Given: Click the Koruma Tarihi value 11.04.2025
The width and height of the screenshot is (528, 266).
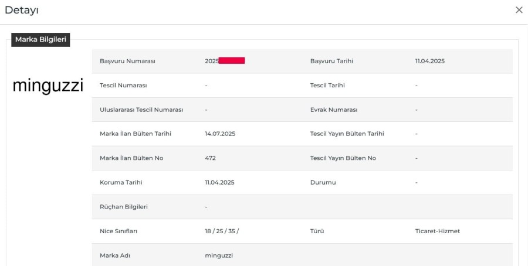Looking at the screenshot, I should pyautogui.click(x=219, y=182).
